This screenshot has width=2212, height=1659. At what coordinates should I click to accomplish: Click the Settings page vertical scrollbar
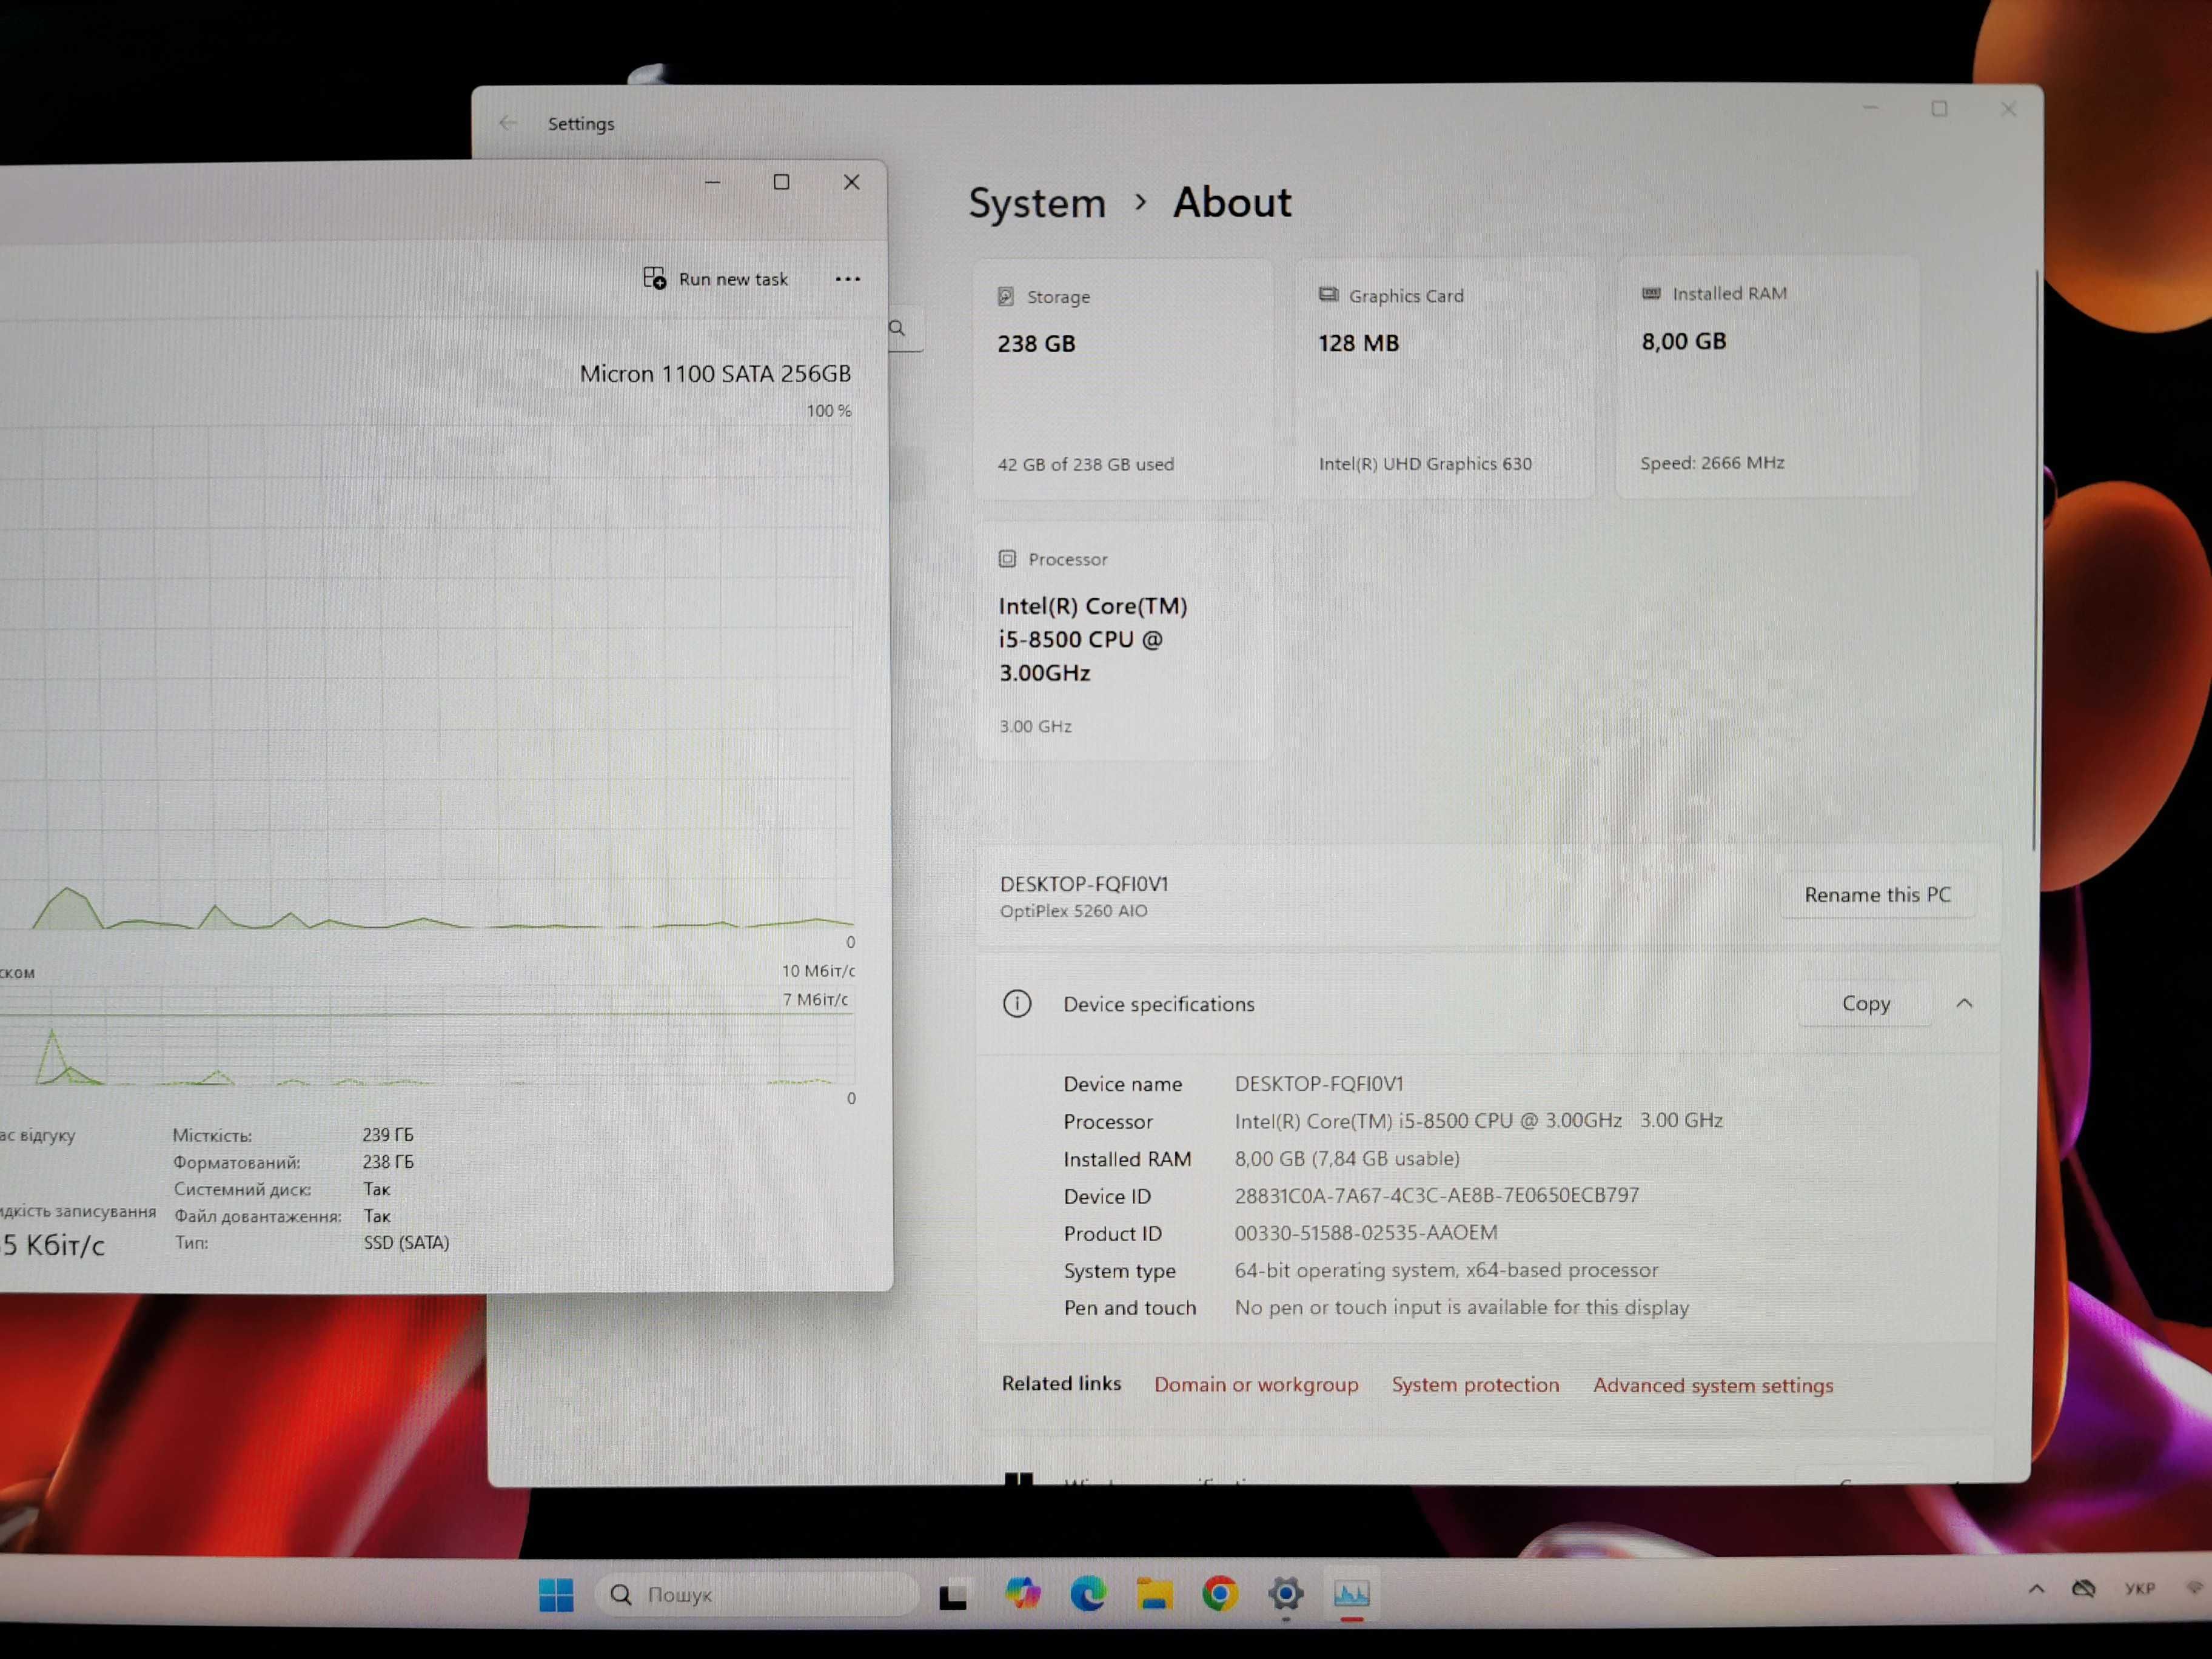2035,560
